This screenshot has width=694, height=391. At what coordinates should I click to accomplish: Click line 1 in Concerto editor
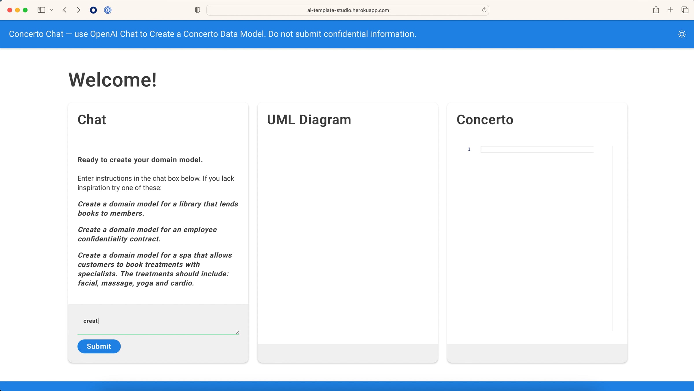click(537, 149)
